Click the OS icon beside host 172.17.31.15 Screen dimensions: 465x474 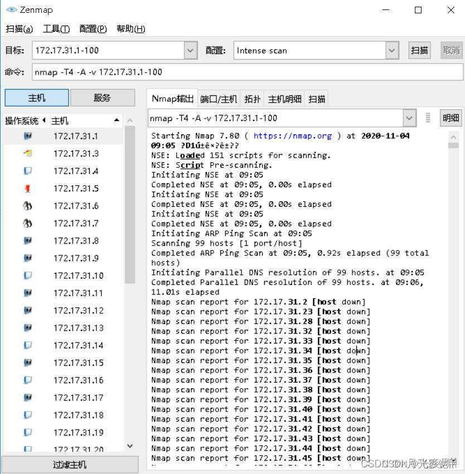[x=27, y=363]
